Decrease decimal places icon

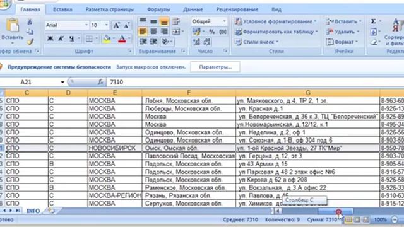point(208,42)
